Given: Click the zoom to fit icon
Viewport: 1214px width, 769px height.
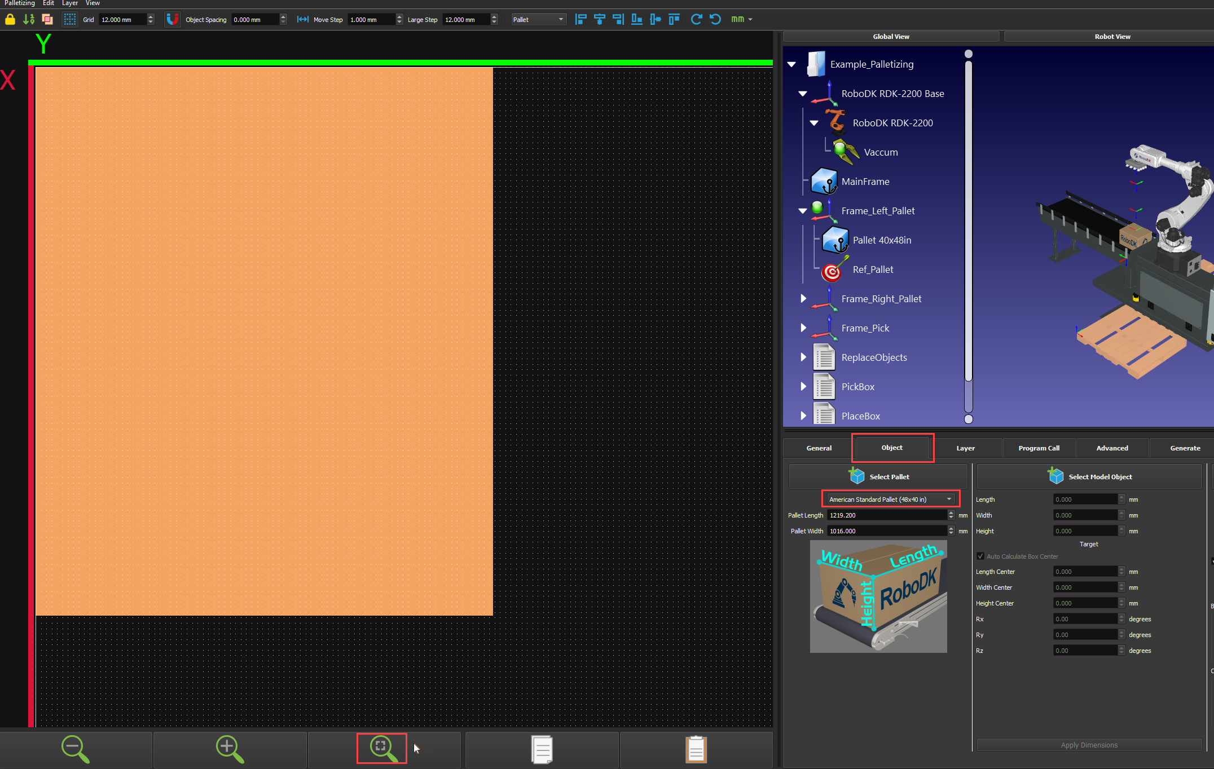Looking at the screenshot, I should coord(382,749).
